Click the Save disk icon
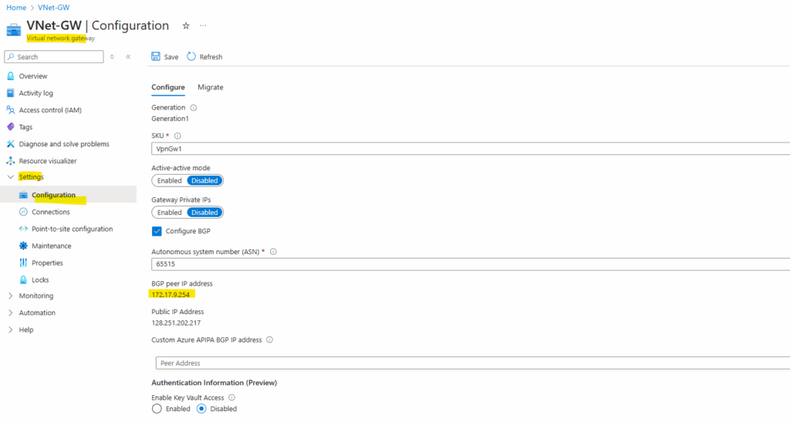 pos(156,56)
